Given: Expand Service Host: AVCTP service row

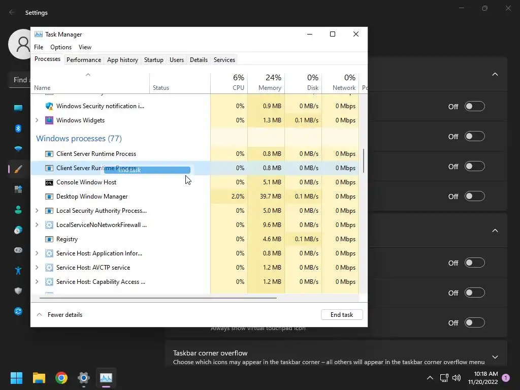Looking at the screenshot, I should (x=37, y=268).
